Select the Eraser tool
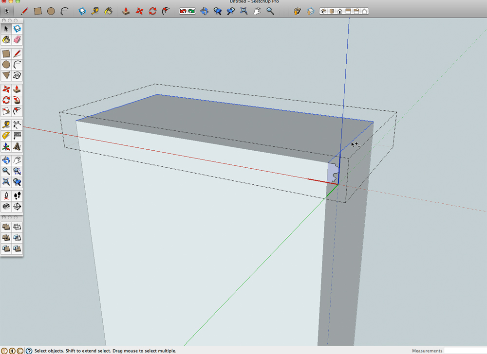This screenshot has width=487, height=354. coord(17,39)
